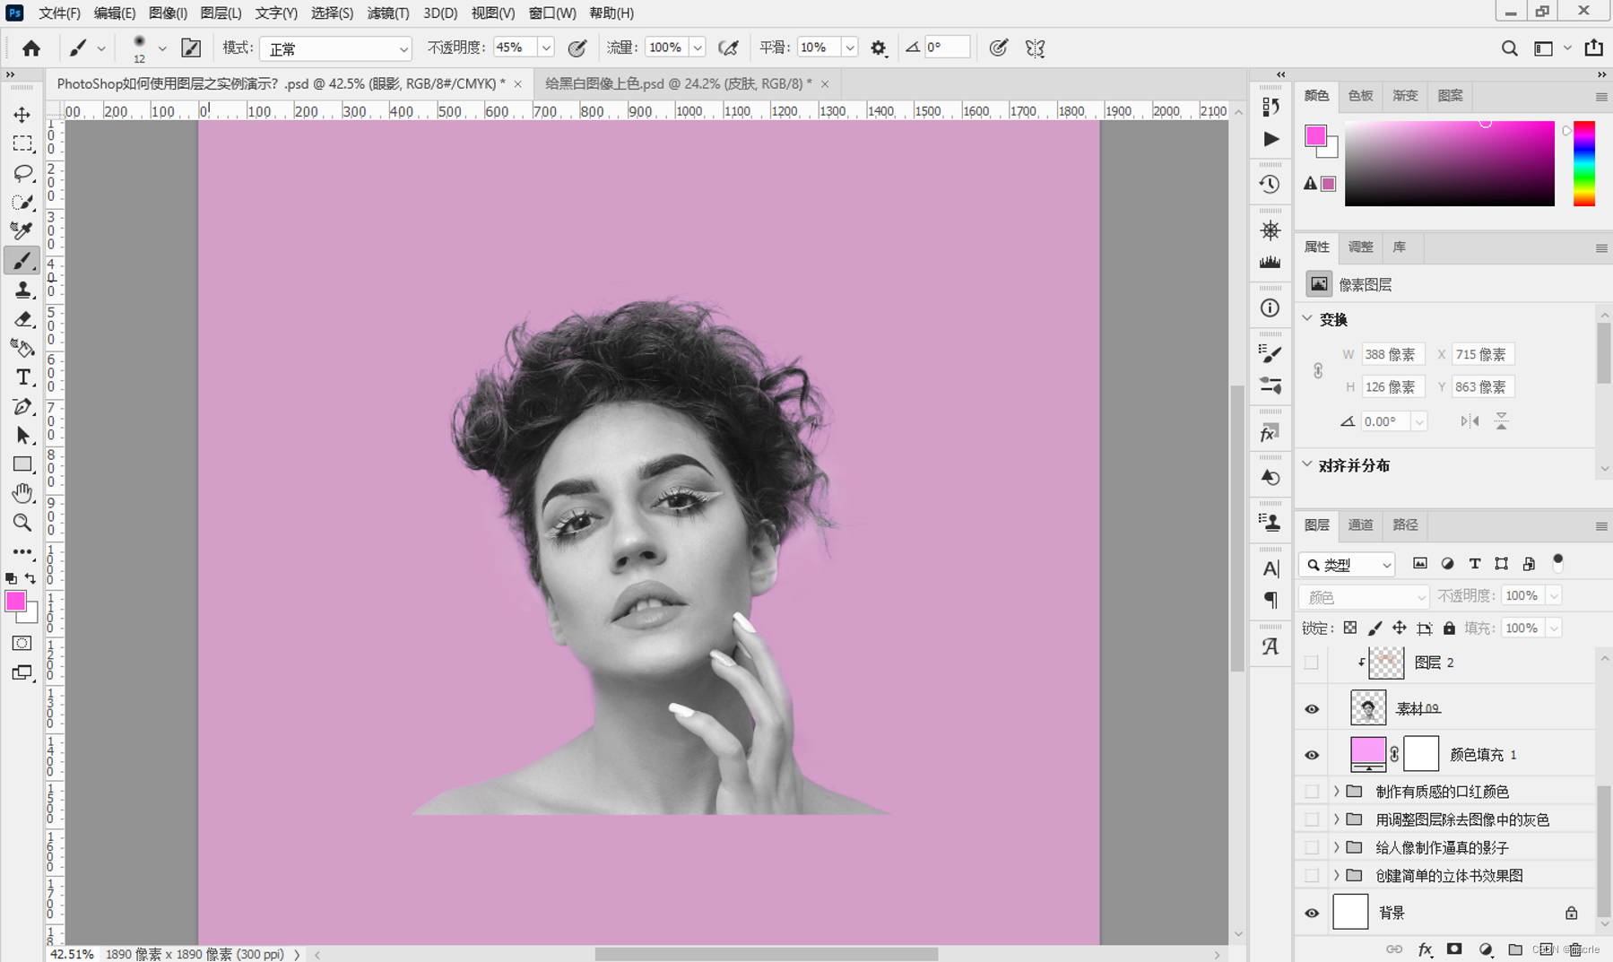Click the Home icon in options bar
Image resolution: width=1613 pixels, height=962 pixels.
[31, 48]
